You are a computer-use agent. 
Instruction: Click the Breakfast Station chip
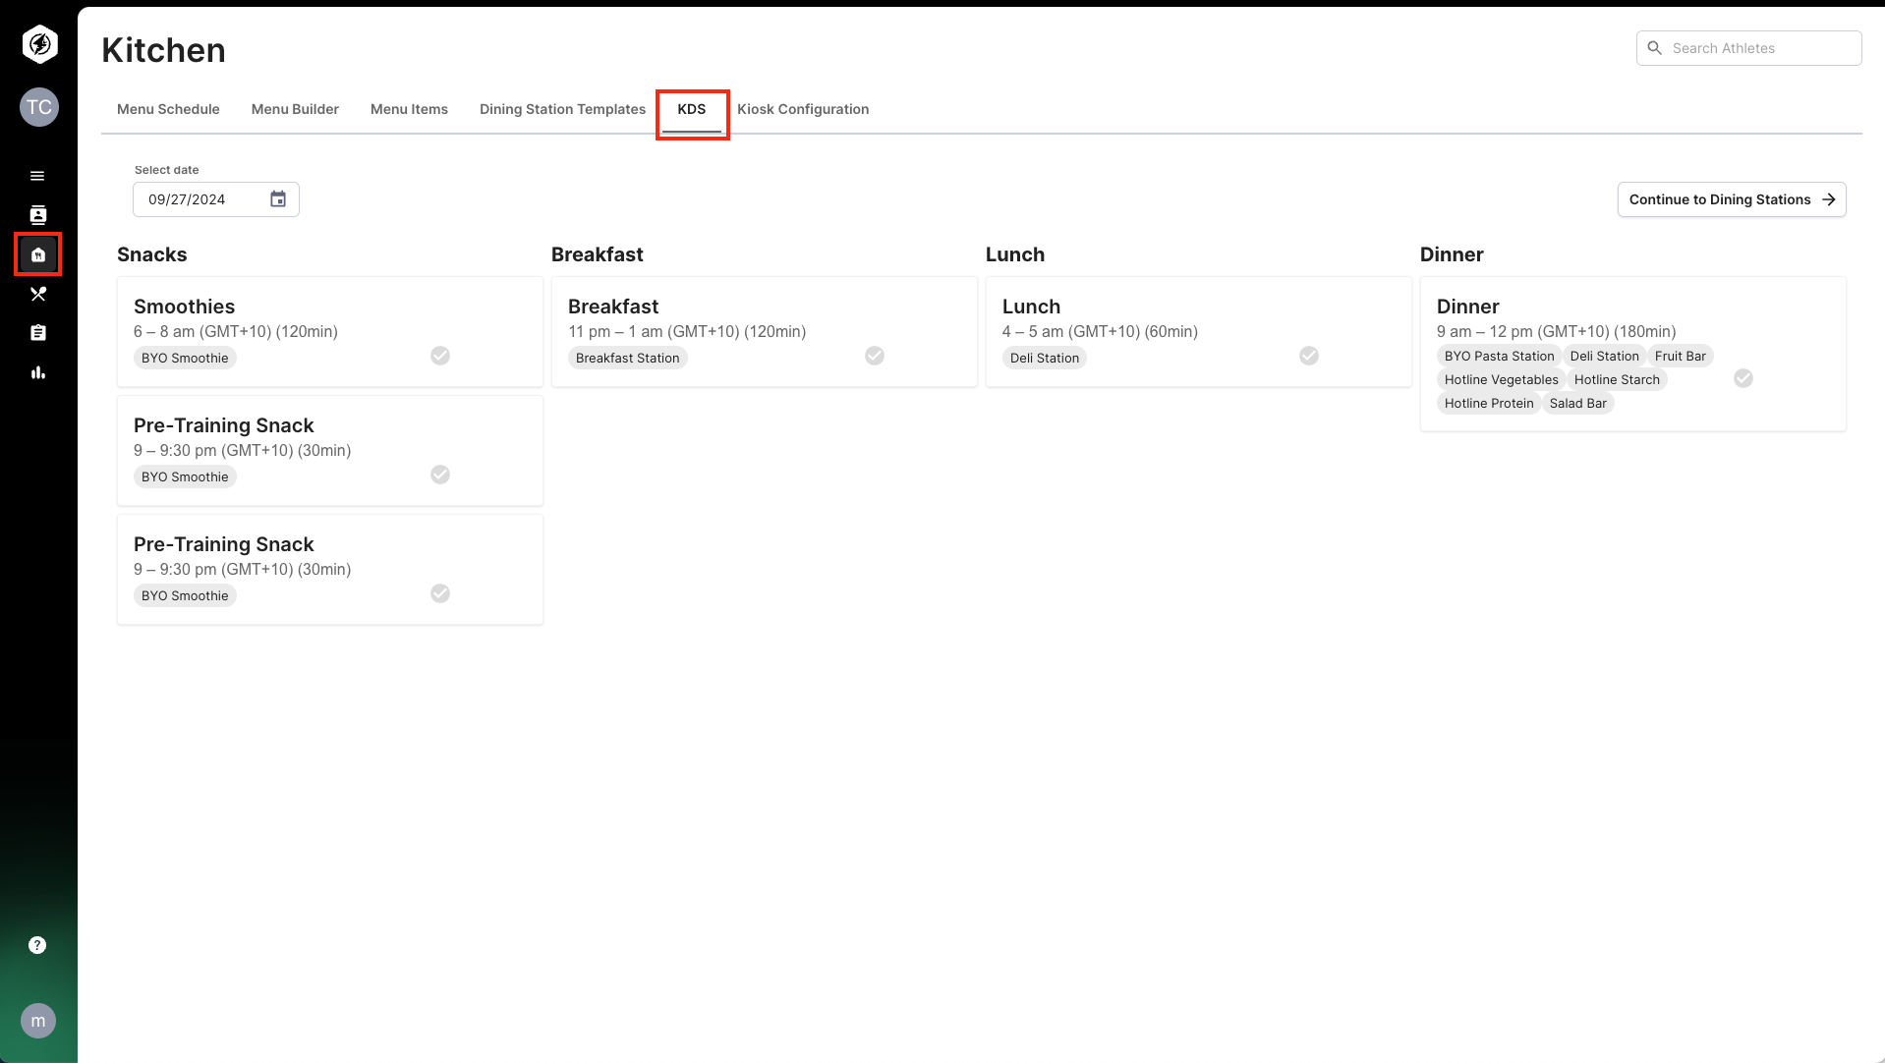click(627, 358)
